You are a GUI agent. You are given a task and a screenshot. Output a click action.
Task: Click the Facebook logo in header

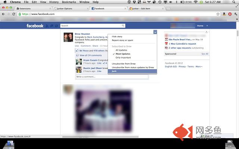[35, 26]
